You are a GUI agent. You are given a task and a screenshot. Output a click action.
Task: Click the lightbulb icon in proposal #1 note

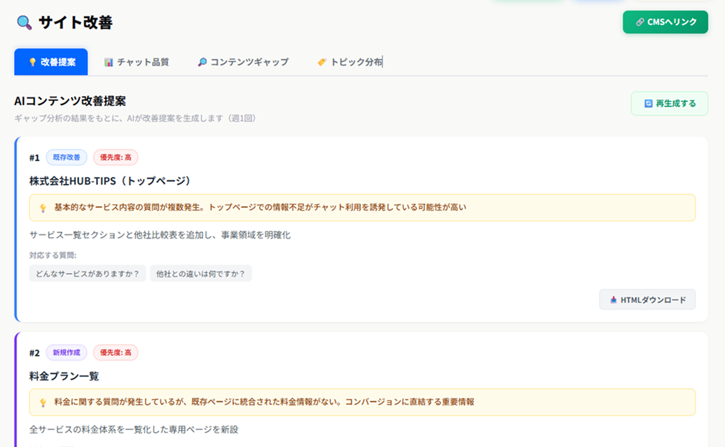coord(43,208)
